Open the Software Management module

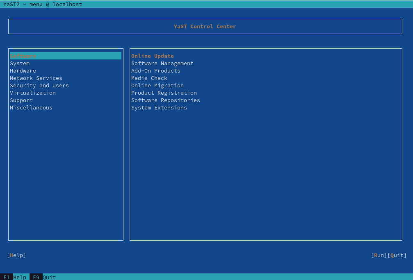coord(162,63)
